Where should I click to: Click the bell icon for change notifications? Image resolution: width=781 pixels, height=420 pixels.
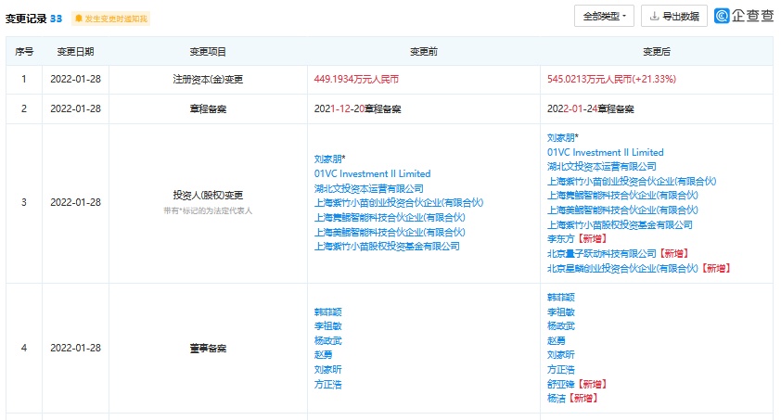[x=79, y=19]
